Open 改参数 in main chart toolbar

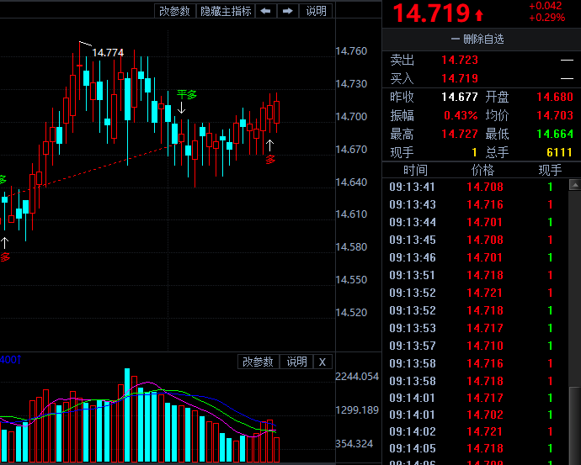click(x=174, y=11)
